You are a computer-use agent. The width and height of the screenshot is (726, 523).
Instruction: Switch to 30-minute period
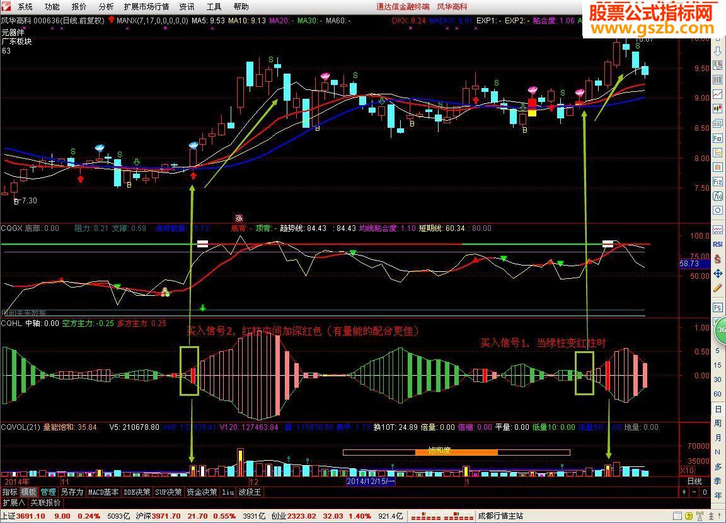pyautogui.click(x=718, y=380)
